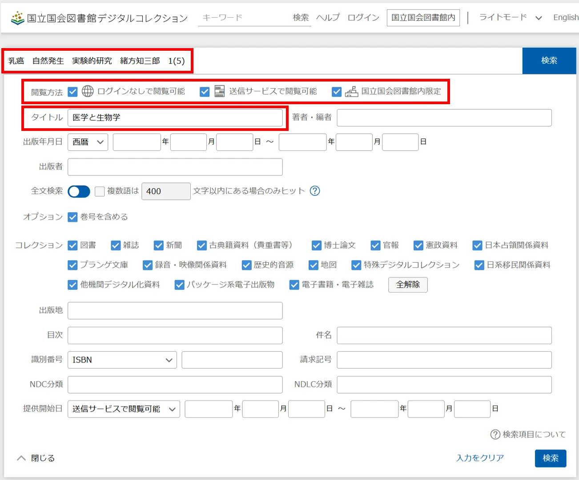This screenshot has height=480, width=579.
Task: Check the 複数語は proximity checkbox
Action: click(x=100, y=191)
